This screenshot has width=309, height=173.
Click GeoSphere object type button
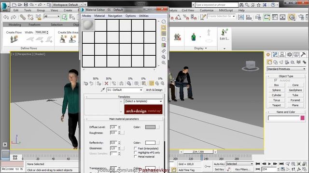tap(295, 90)
